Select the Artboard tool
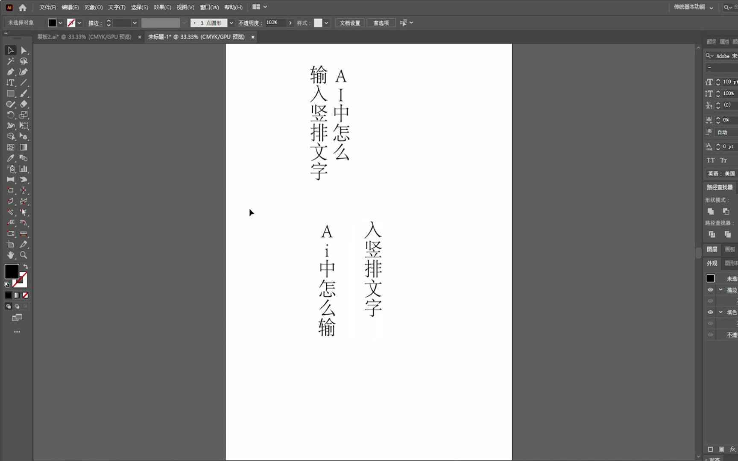738x461 pixels. [11, 244]
